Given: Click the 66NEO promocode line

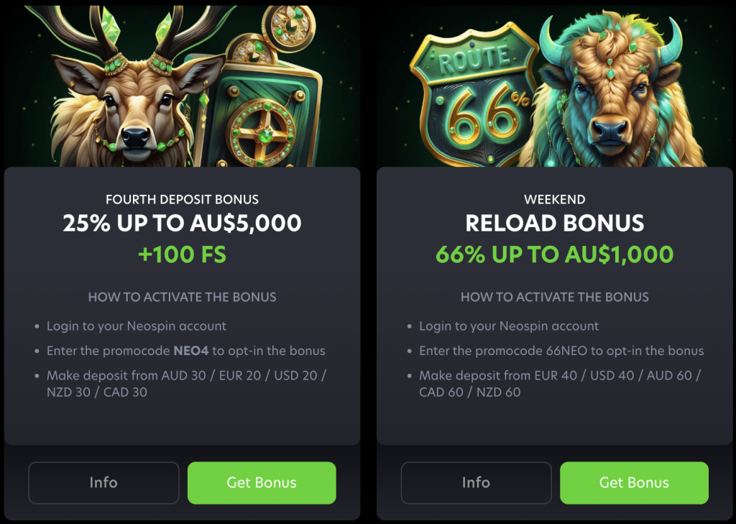Looking at the screenshot, I should [561, 351].
